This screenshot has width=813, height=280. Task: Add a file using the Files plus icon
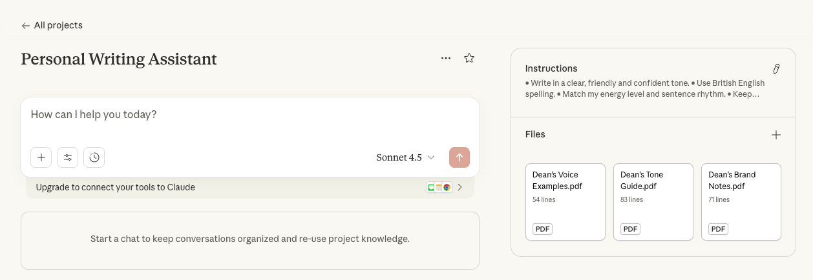(x=776, y=135)
